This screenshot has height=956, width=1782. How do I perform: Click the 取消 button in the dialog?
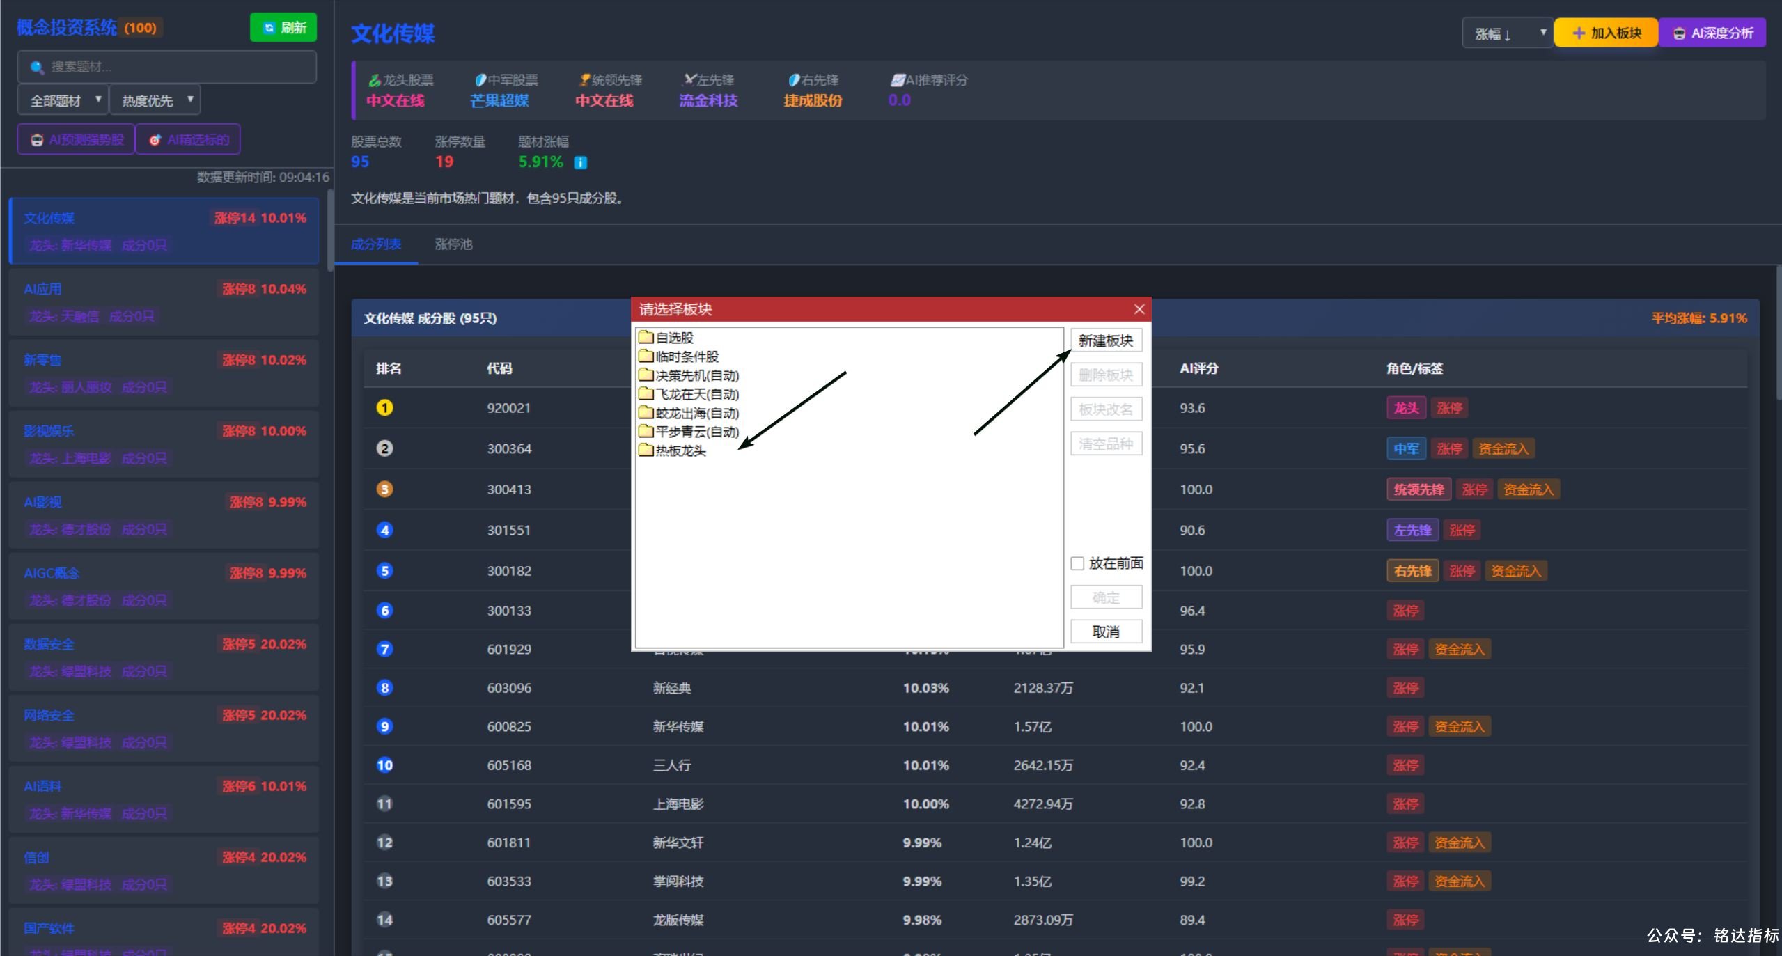coord(1106,632)
